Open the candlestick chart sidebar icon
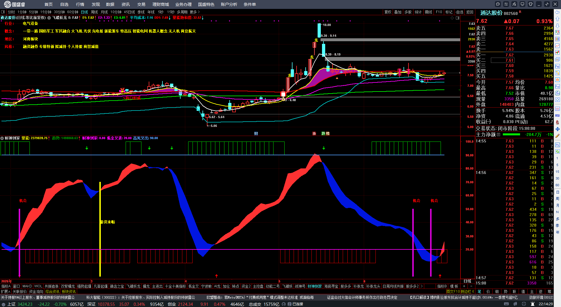Image resolution: width=561 pixels, height=307 pixels. [557, 52]
